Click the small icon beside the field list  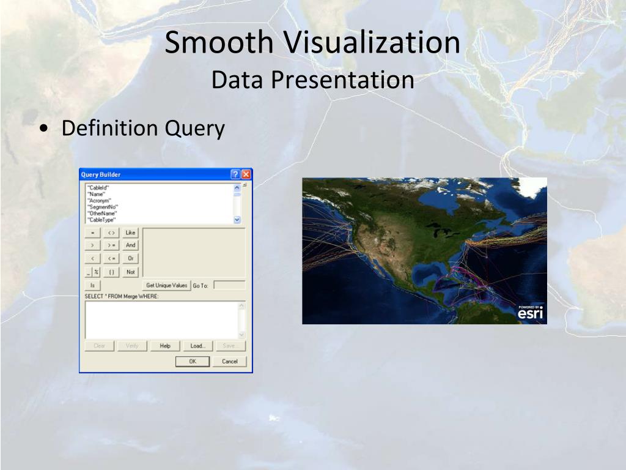click(245, 185)
